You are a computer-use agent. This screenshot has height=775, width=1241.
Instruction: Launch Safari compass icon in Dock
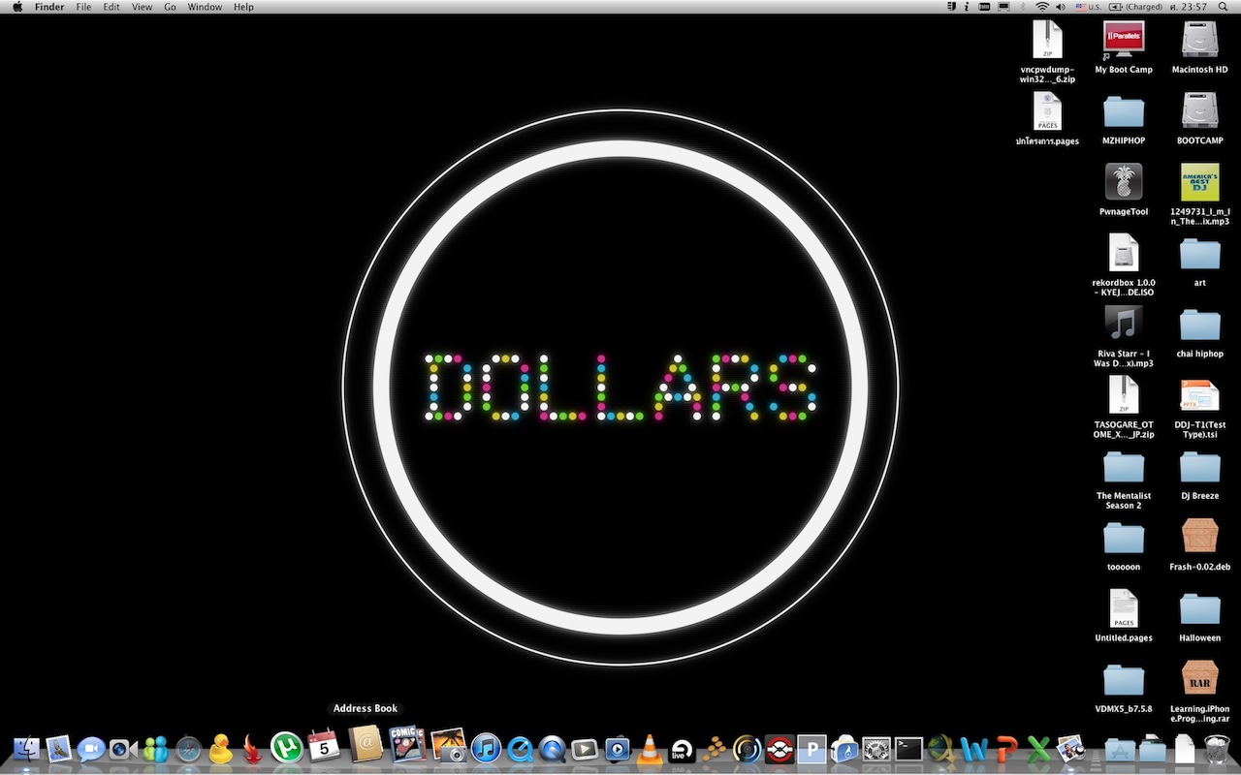[x=188, y=748]
